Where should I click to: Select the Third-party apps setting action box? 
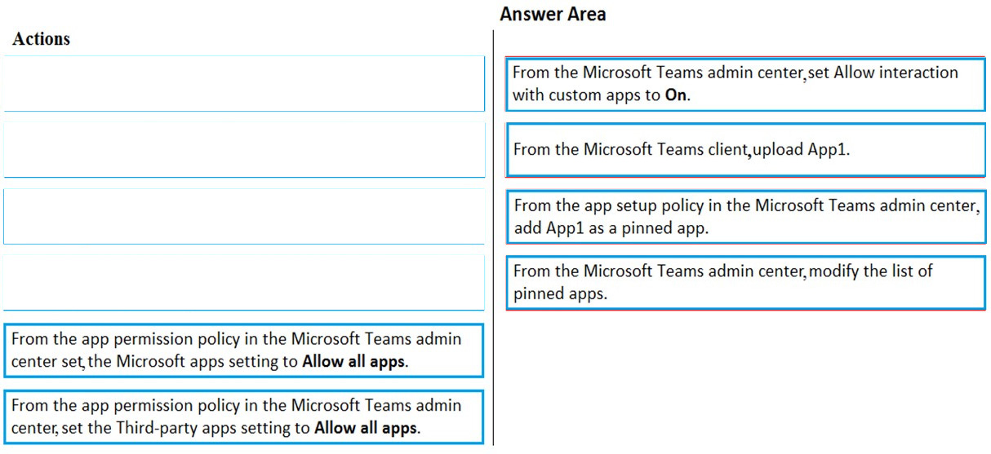click(243, 417)
